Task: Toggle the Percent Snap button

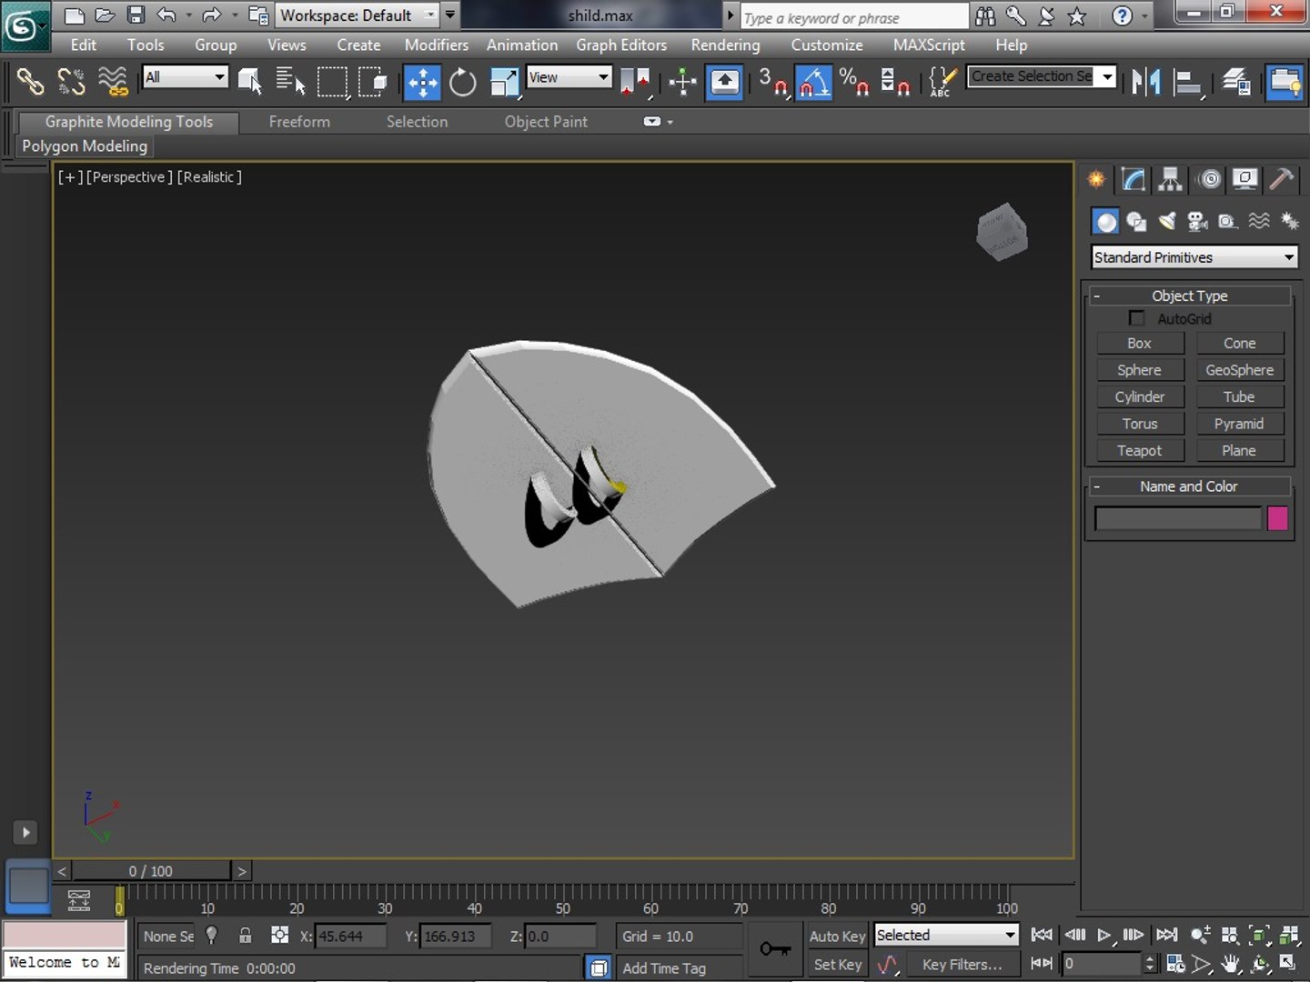Action: click(853, 82)
